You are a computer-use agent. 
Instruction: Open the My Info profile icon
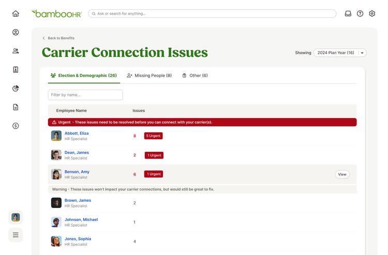(x=16, y=33)
